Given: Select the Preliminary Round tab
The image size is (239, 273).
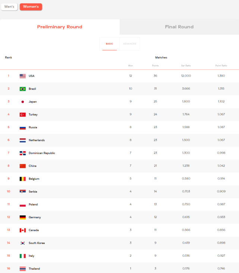Looking at the screenshot, I should click(60, 27).
